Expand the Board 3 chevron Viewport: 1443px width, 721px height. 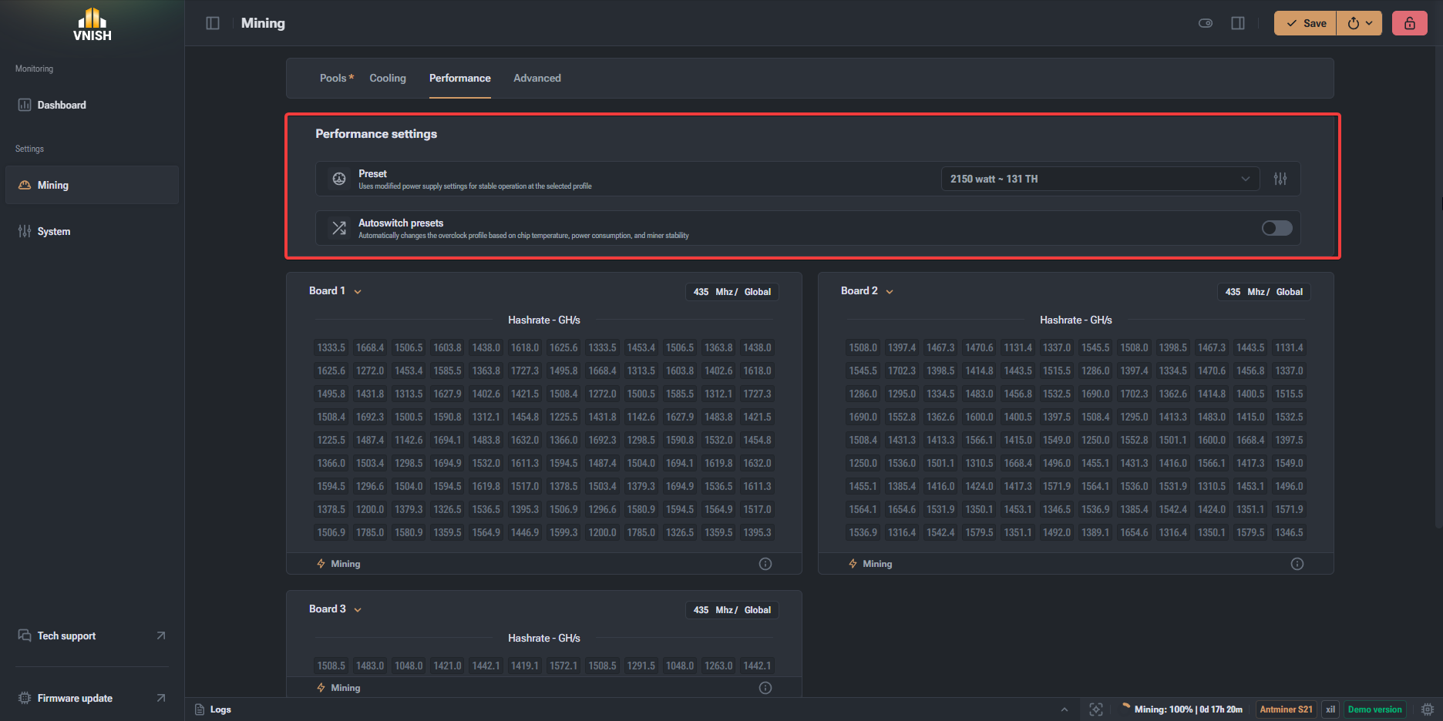click(x=358, y=609)
